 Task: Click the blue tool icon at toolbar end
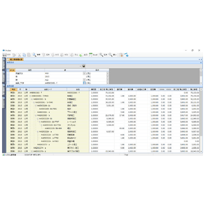tap(127, 55)
